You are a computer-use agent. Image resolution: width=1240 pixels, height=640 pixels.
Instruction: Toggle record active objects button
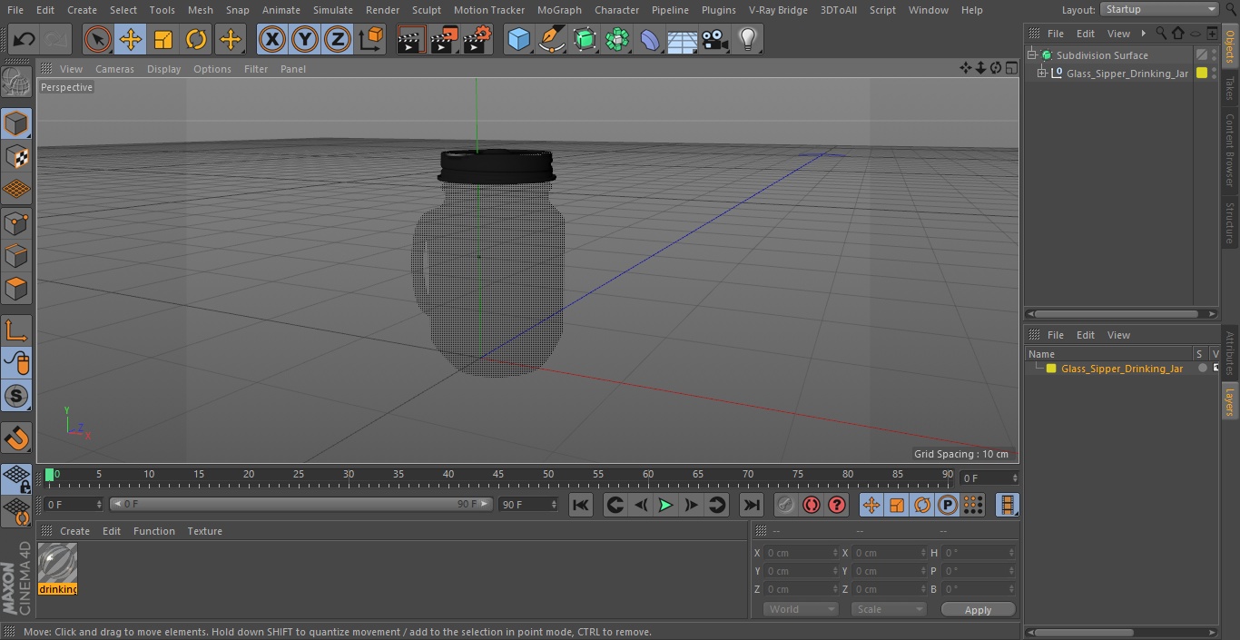click(x=786, y=506)
